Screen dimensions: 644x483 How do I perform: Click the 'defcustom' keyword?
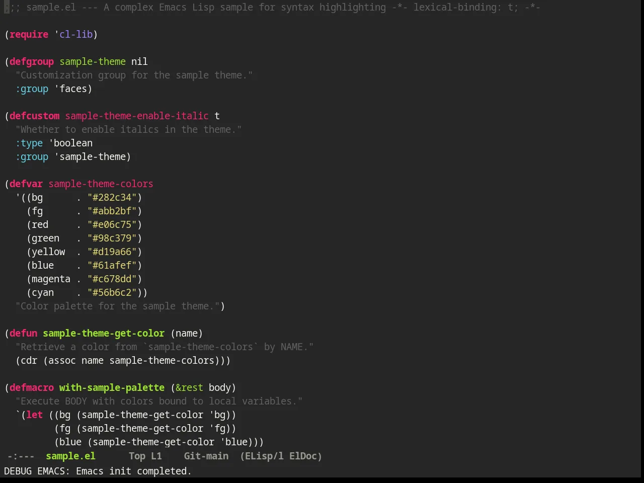coord(34,116)
